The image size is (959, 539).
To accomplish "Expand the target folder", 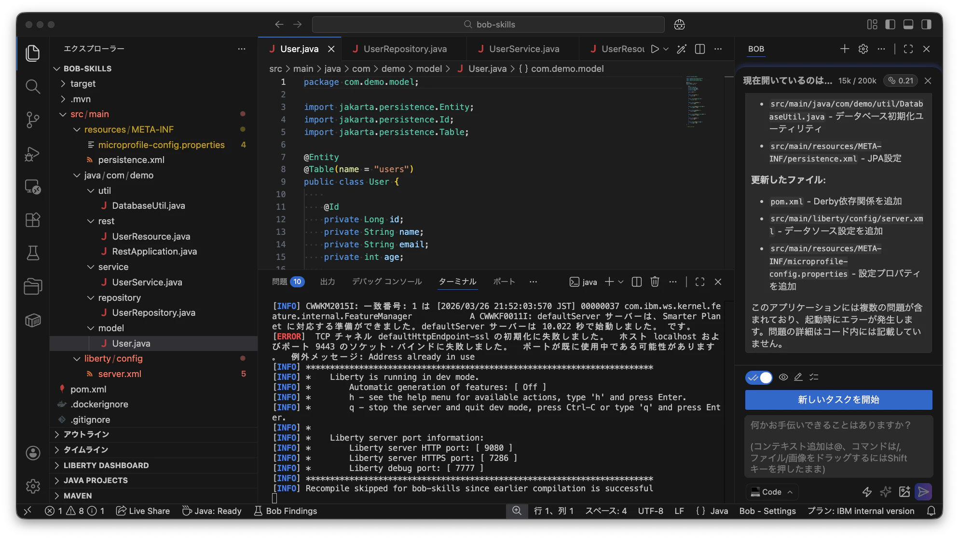I will [x=82, y=83].
